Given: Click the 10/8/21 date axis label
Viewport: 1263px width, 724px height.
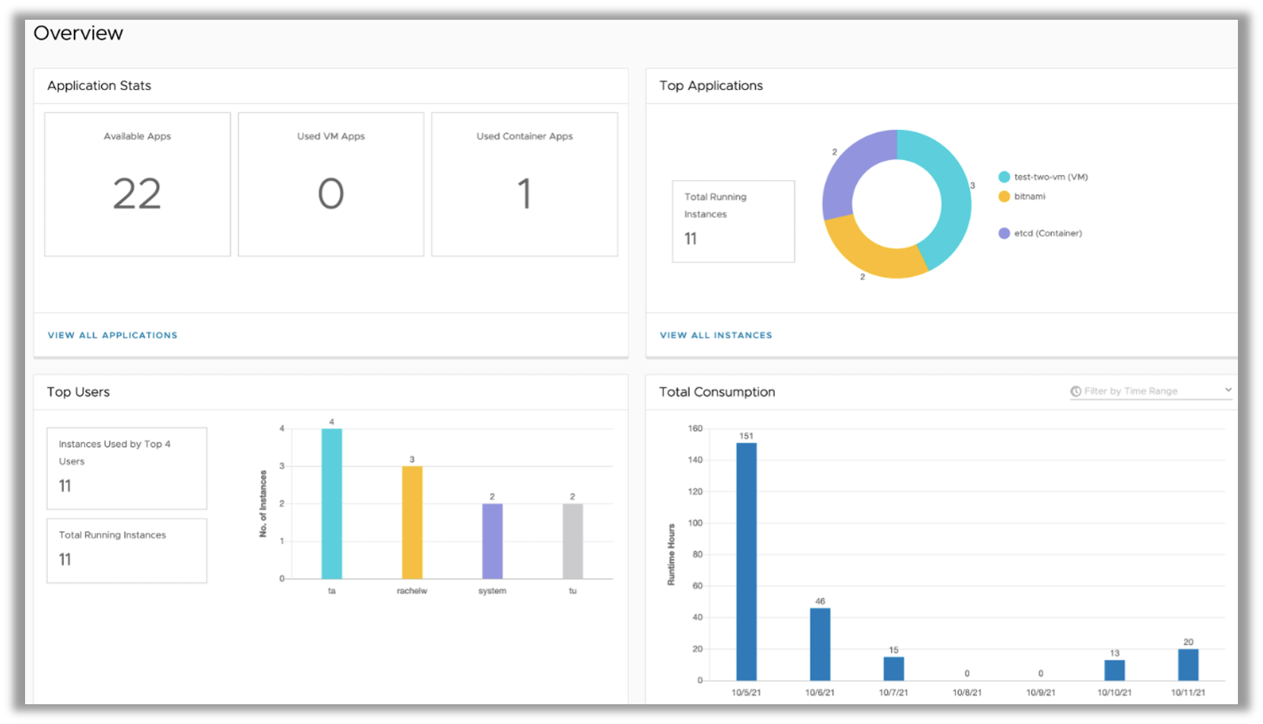Looking at the screenshot, I should coord(967,693).
